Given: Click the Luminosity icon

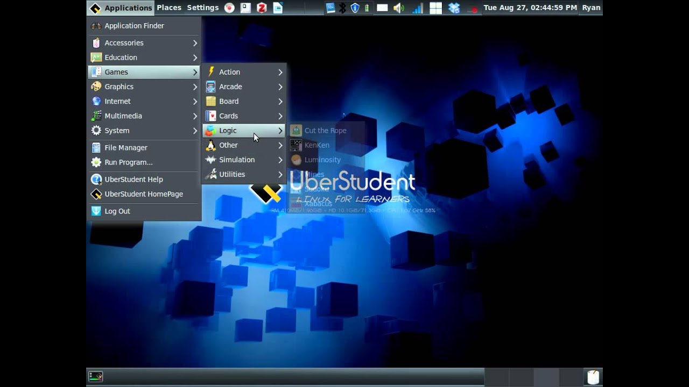Looking at the screenshot, I should 296,160.
